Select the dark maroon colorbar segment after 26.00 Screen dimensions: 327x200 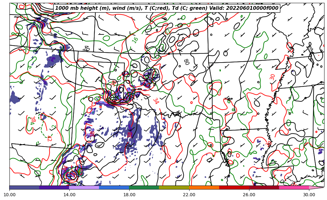tap(264, 187)
